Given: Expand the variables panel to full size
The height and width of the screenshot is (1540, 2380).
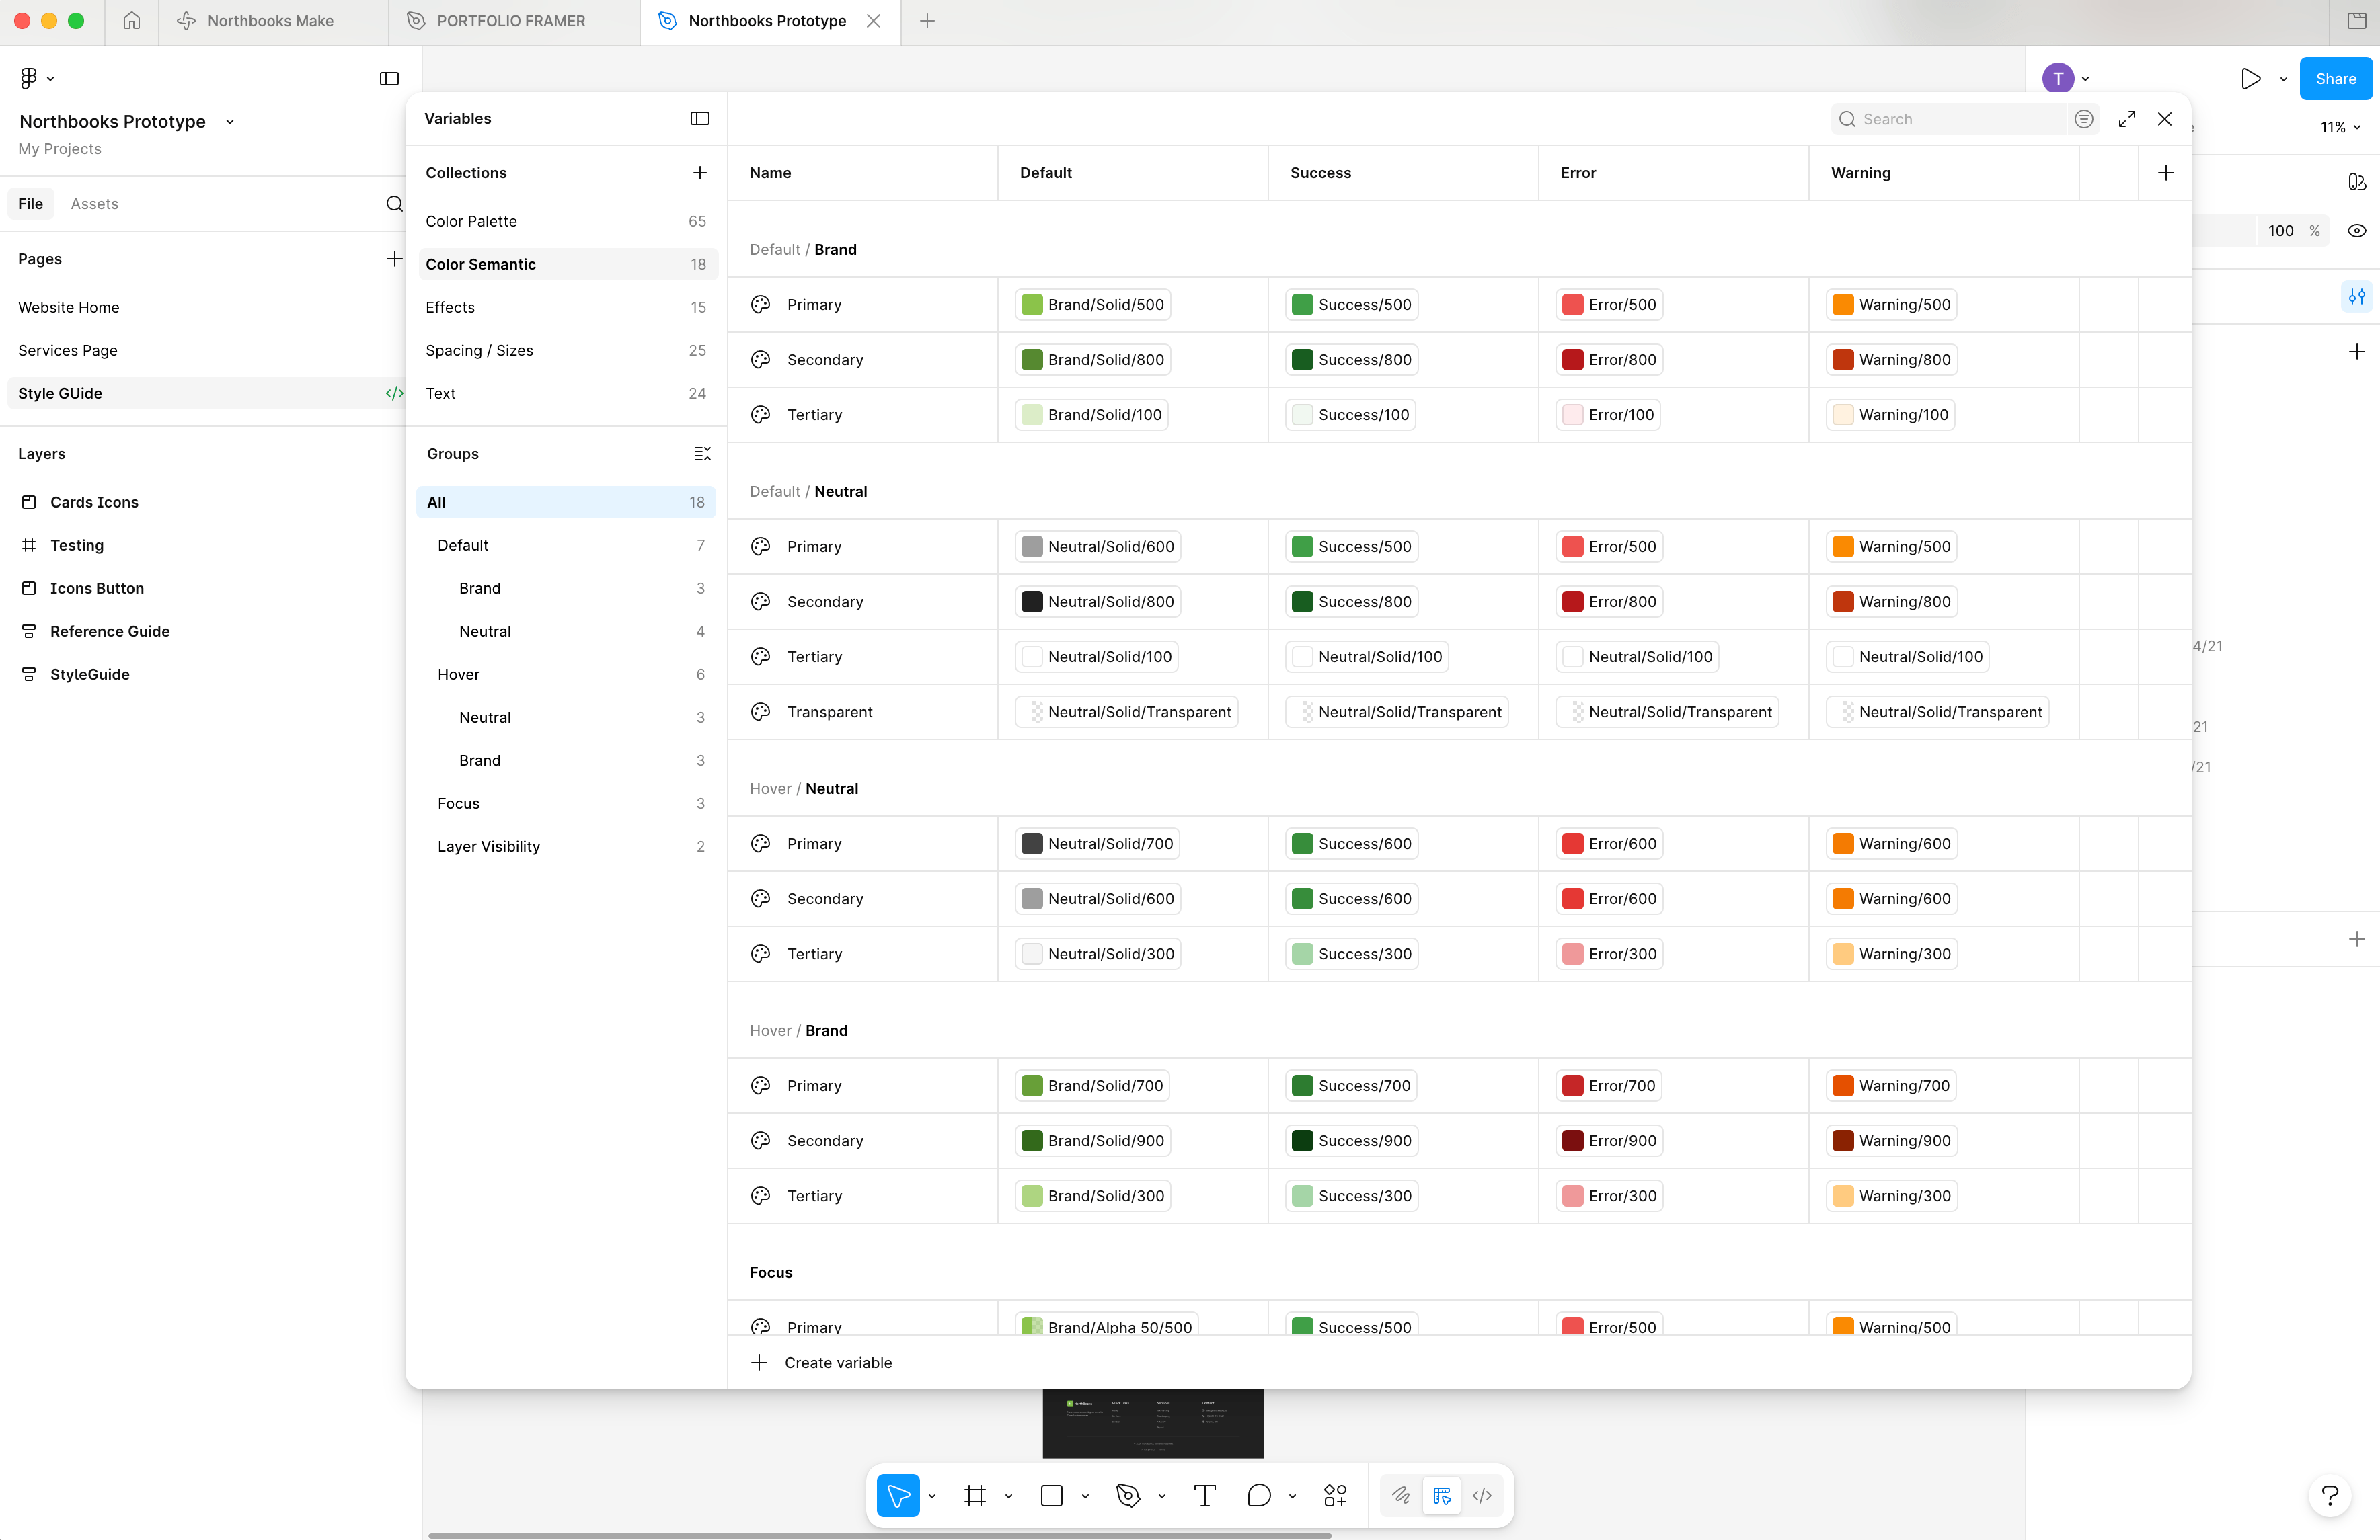Looking at the screenshot, I should pos(2127,119).
